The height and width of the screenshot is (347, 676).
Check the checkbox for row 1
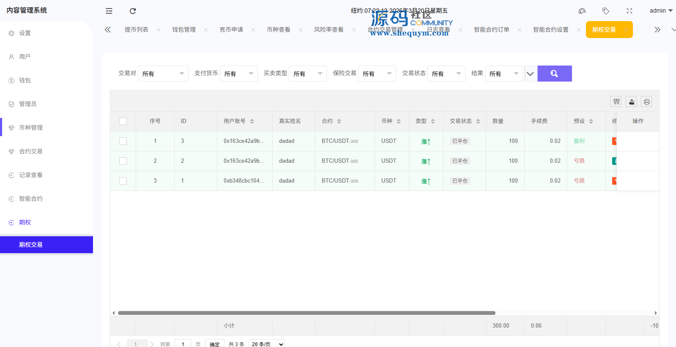(x=123, y=141)
